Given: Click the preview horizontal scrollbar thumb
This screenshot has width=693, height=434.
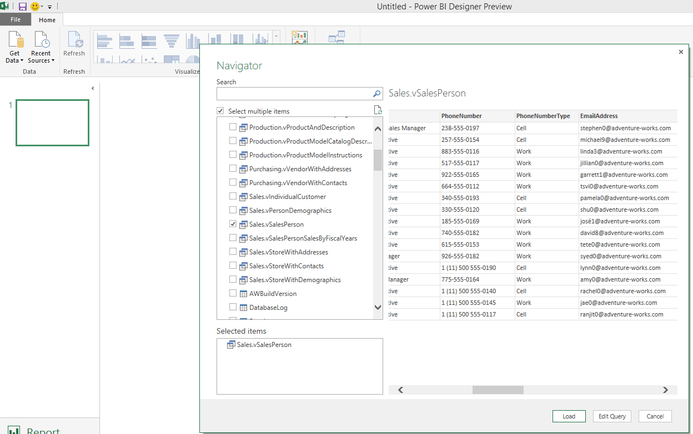Looking at the screenshot, I should click(498, 390).
